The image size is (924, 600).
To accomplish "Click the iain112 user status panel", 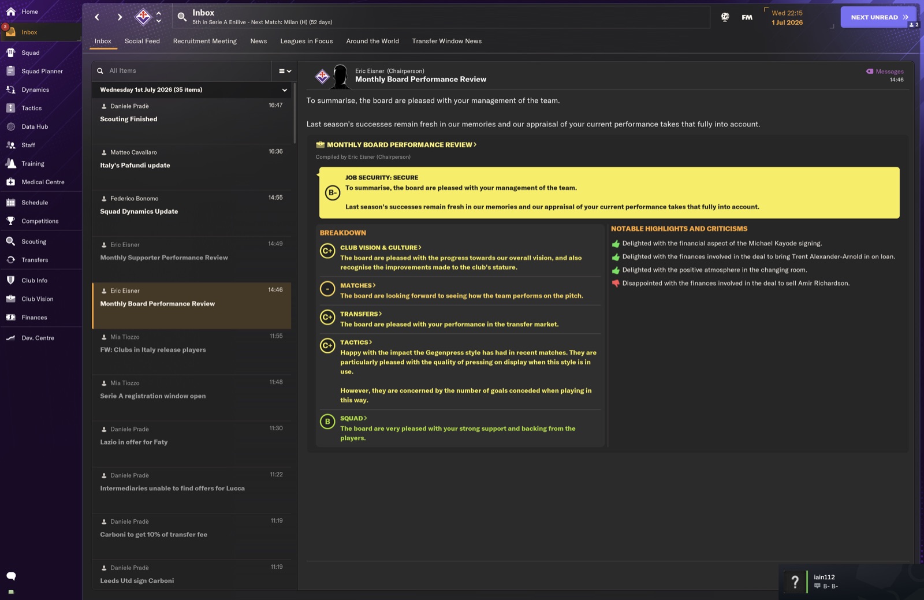I will click(x=851, y=582).
